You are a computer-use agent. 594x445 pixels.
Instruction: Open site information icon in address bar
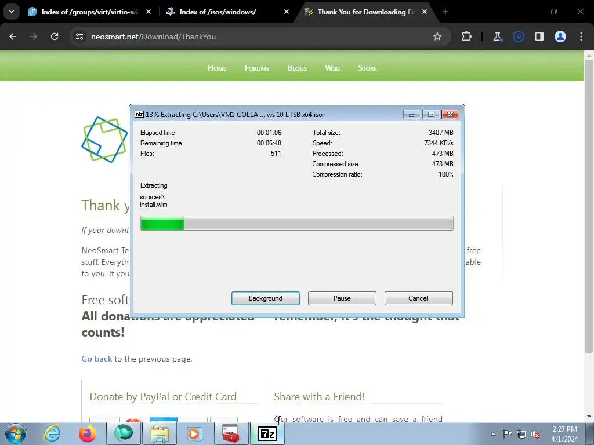[79, 37]
